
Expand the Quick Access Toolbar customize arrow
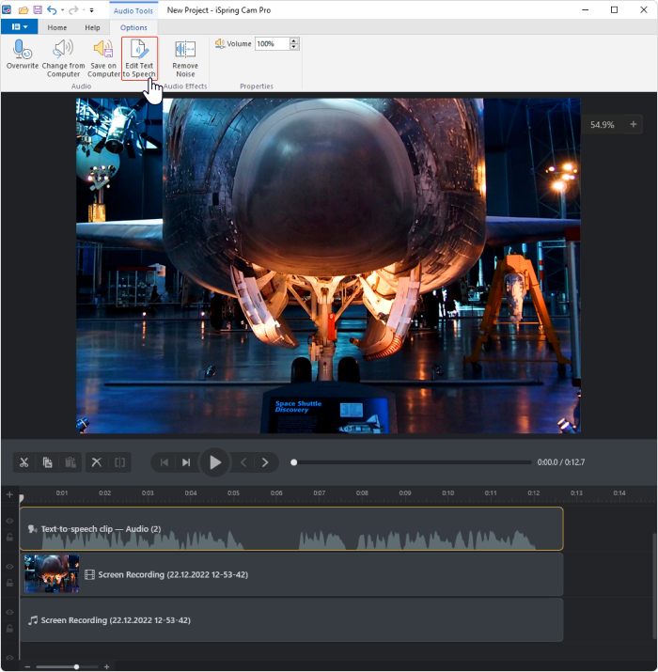(91, 9)
